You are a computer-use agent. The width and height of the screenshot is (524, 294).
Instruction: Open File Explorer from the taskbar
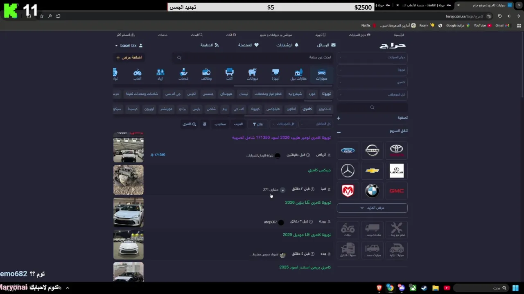pyautogui.click(x=436, y=288)
